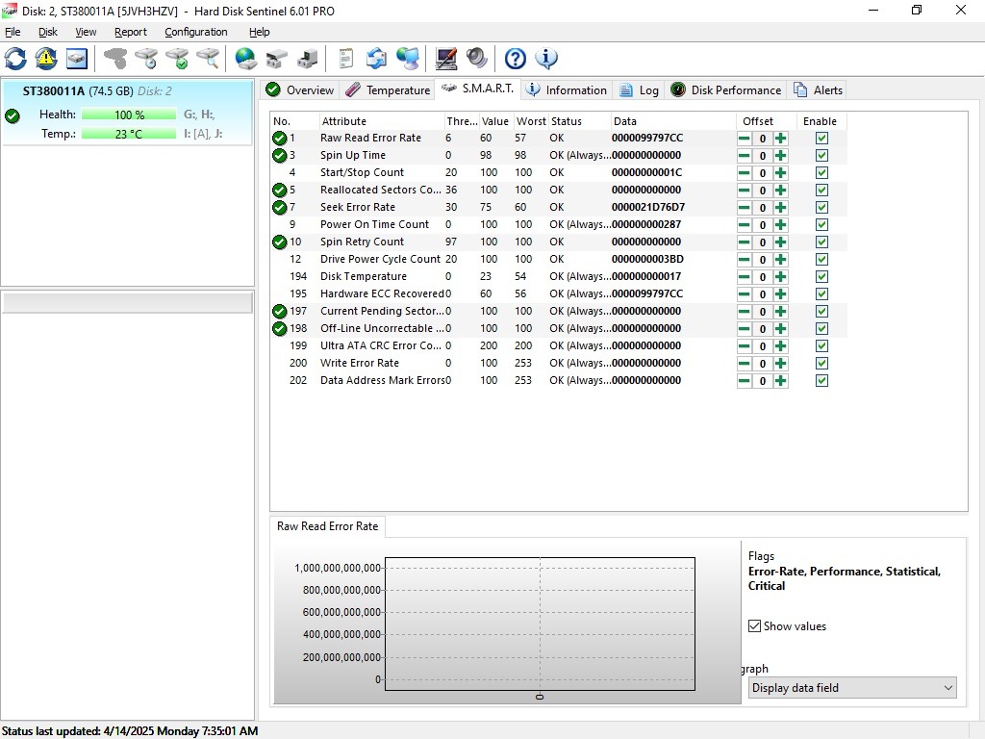Click the disk drive panel toolbar icon

point(77,59)
